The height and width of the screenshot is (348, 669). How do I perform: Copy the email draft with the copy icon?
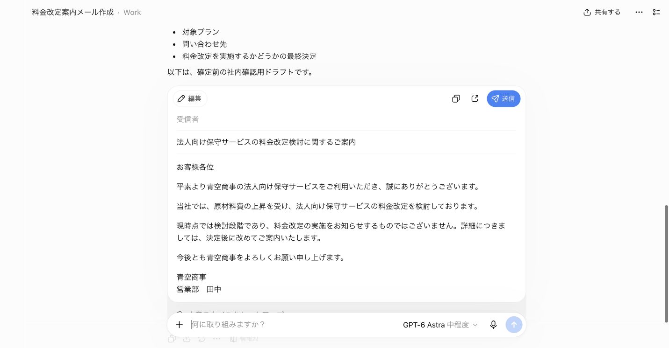[456, 98]
